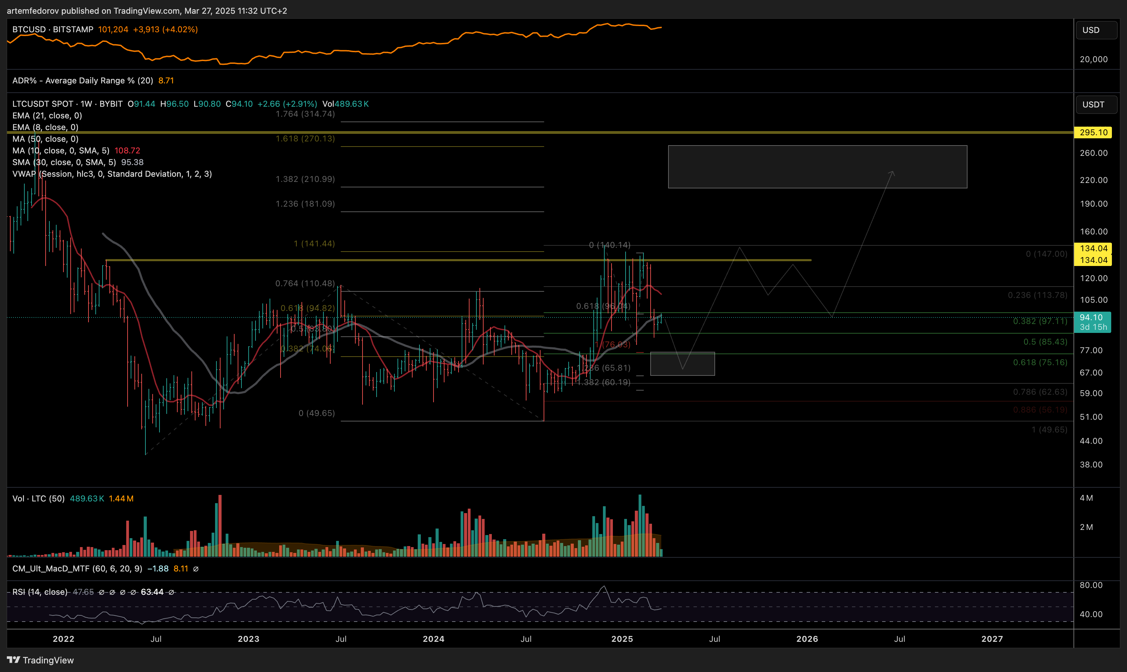Click the 77.00 price scale value
1127x672 pixels.
coord(1091,350)
